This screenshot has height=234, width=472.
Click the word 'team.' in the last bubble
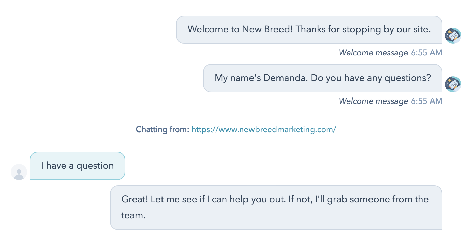(x=134, y=215)
